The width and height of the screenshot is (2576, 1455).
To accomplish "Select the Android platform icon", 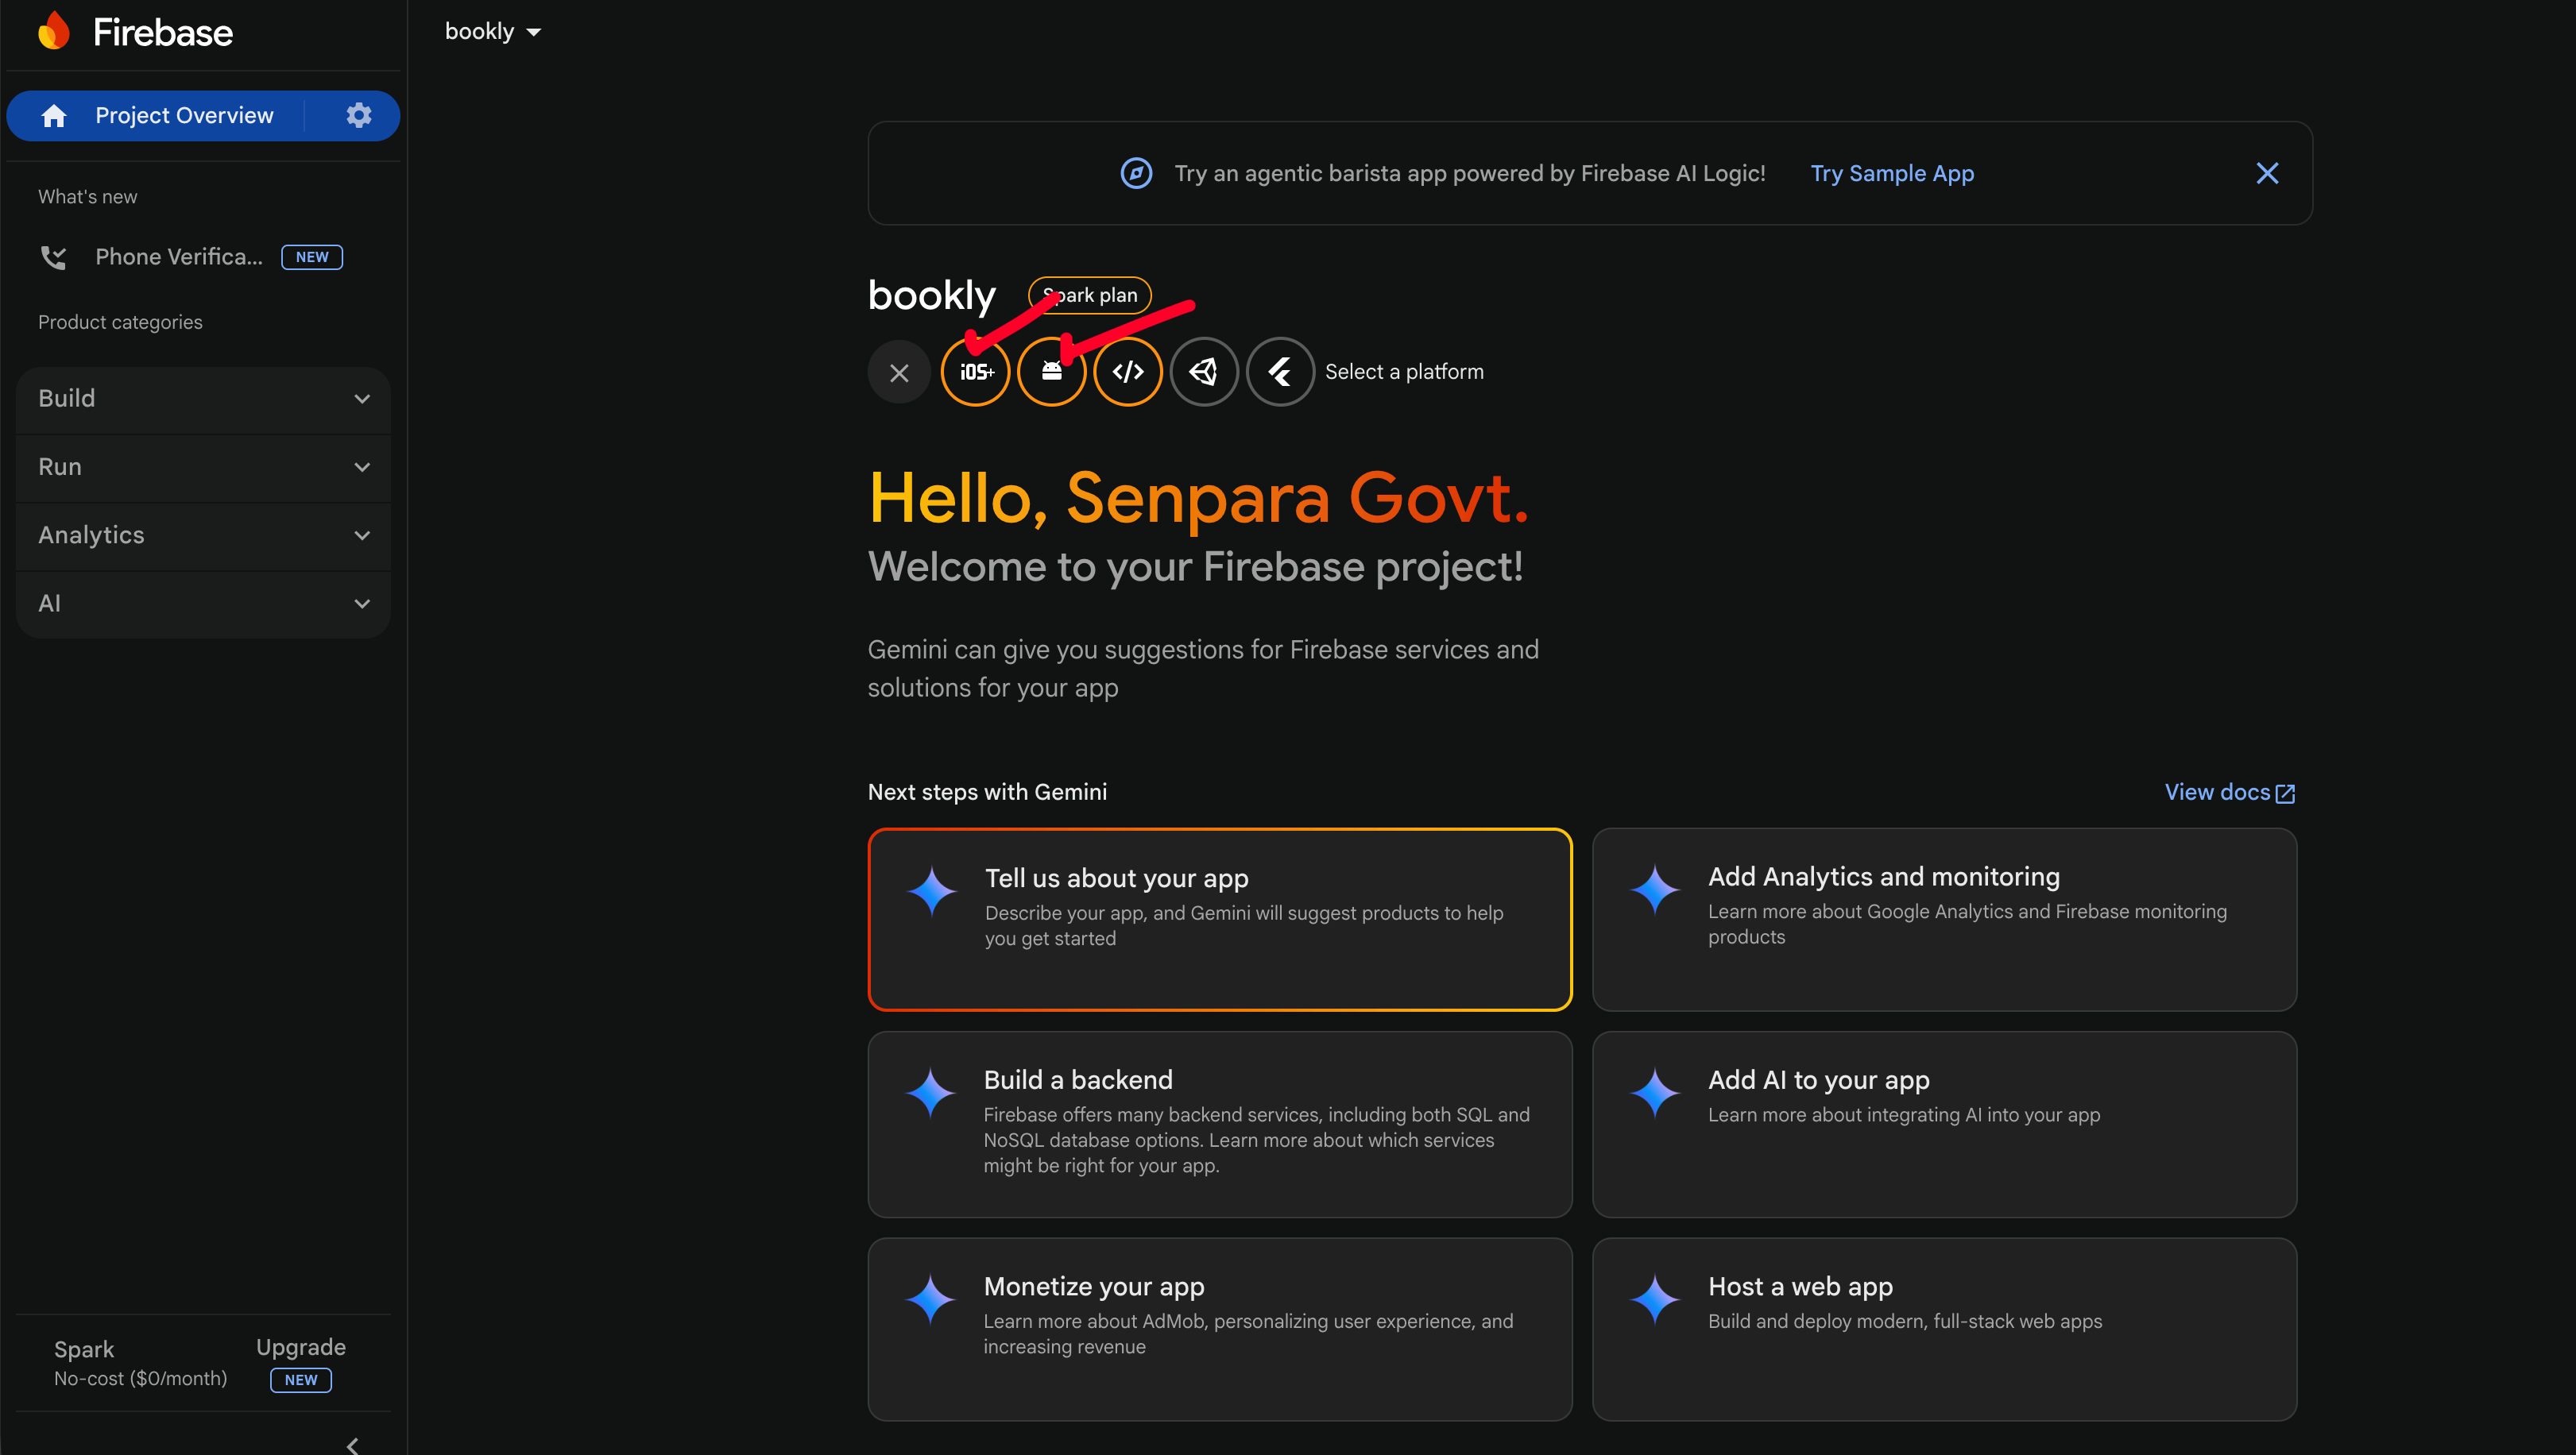I will click(x=1052, y=372).
